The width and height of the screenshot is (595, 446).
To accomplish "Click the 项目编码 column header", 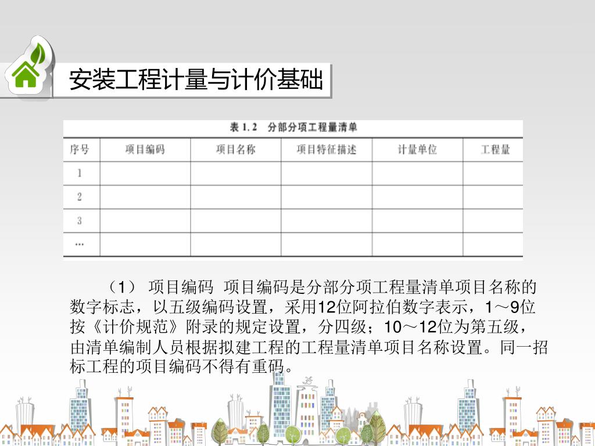I will coord(145,149).
